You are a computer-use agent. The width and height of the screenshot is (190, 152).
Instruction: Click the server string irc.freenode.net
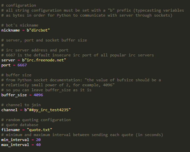click(44, 60)
